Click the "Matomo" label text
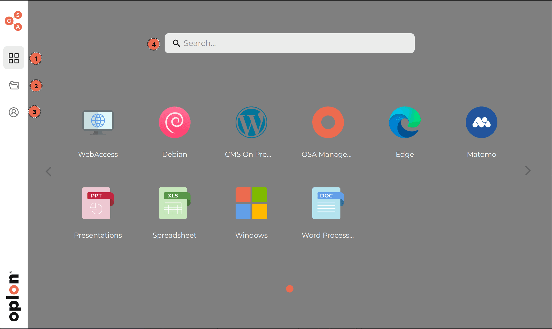The image size is (552, 329). tap(482, 154)
